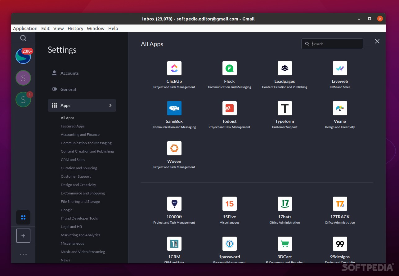The image size is (399, 276).
Task: Select the Flock app icon
Action: tap(230, 68)
